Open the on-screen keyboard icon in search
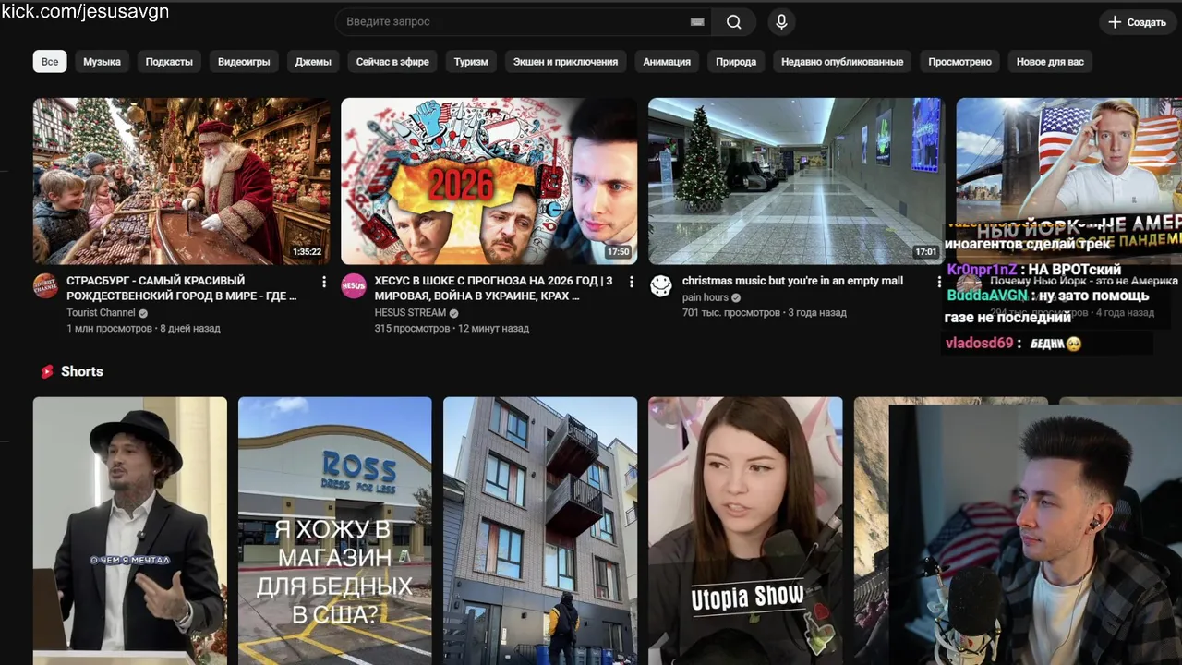1182x665 pixels. (697, 22)
